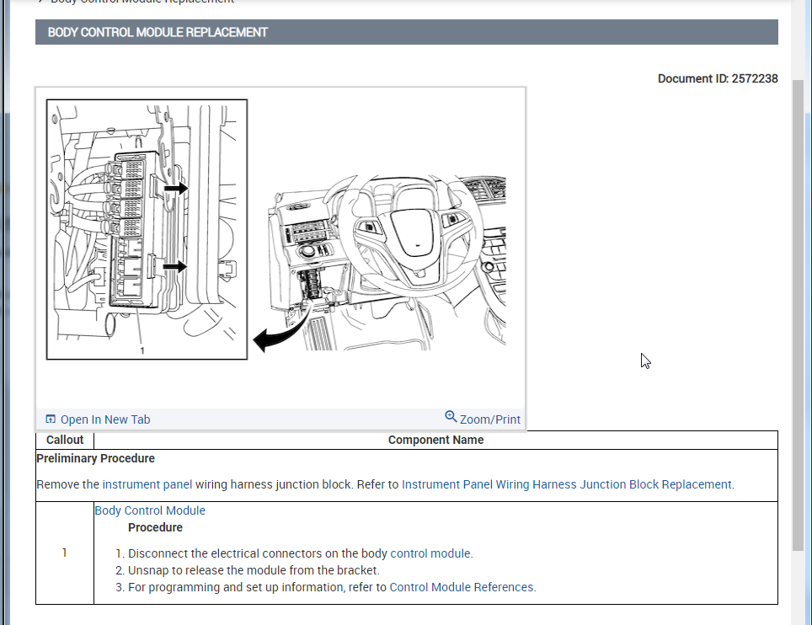This screenshot has width=812, height=625.
Task: Click the large curved arrow in the diagram
Action: [274, 339]
